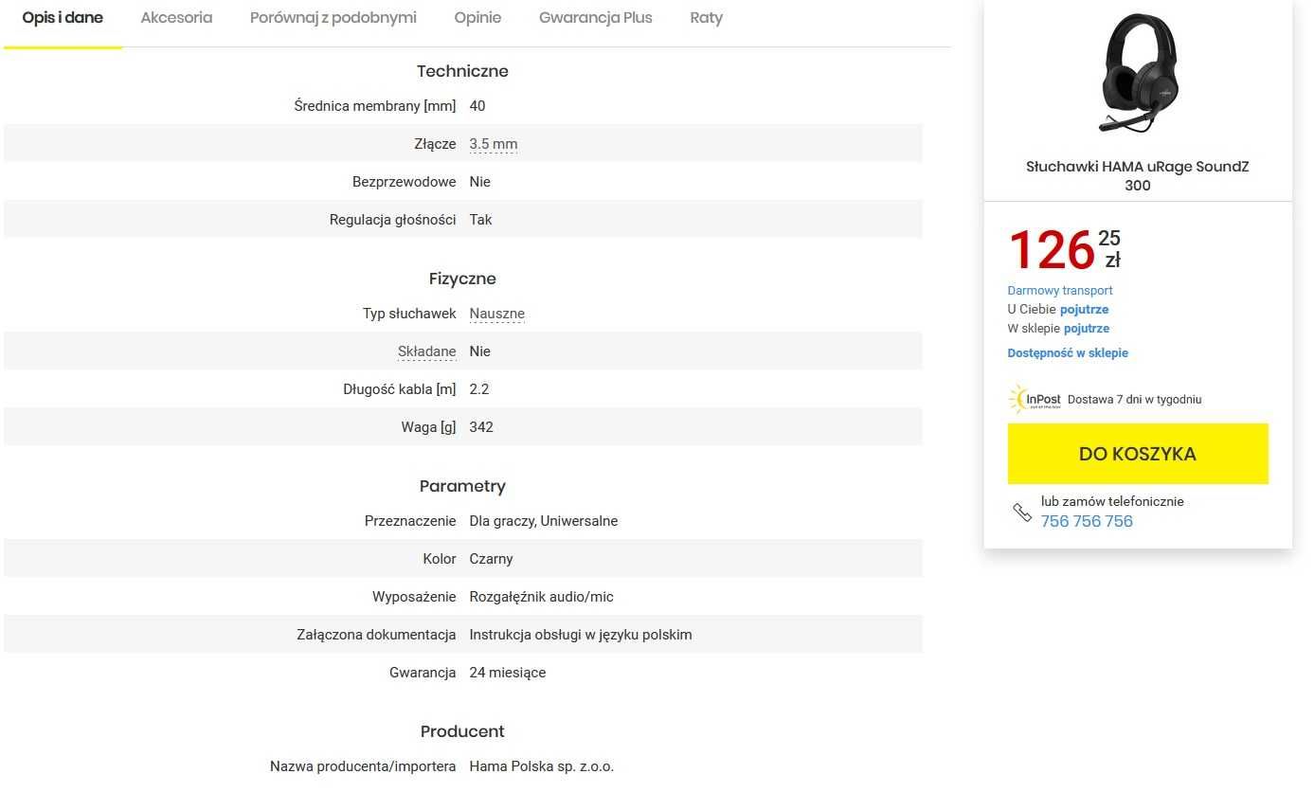The height and width of the screenshot is (810, 1314).
Task: Click 'Hama Polska sp. z.o.o.' text
Action: [x=542, y=766]
